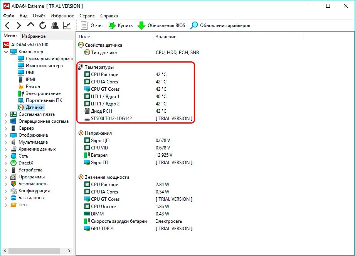Select the Портативный ПК tree item
The height and width of the screenshot is (256, 355).
coord(44,100)
